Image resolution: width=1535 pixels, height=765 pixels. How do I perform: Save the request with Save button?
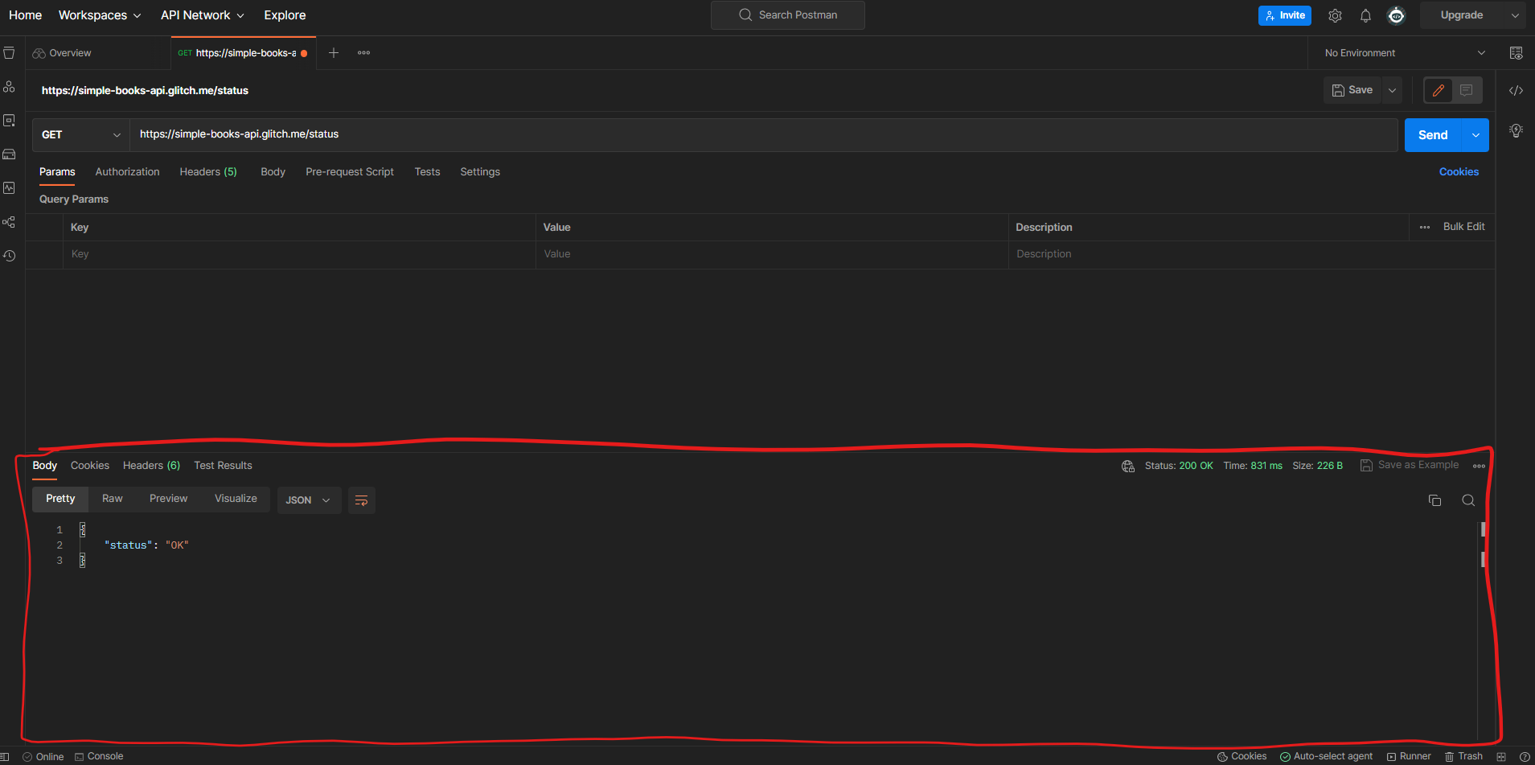pos(1352,90)
